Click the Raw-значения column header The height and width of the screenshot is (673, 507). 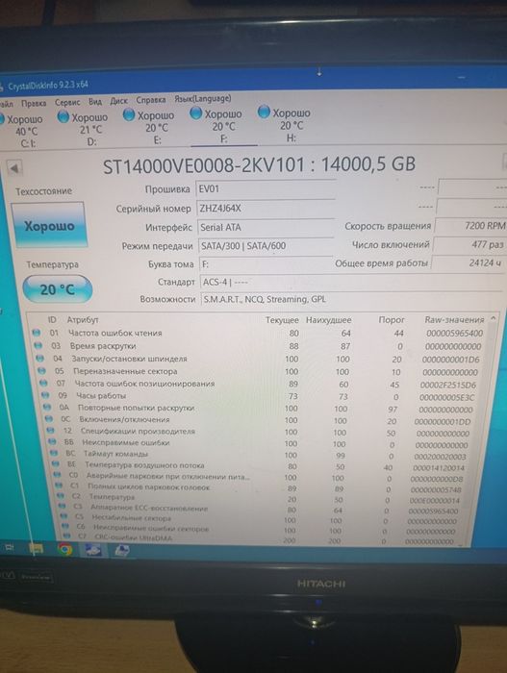click(455, 320)
